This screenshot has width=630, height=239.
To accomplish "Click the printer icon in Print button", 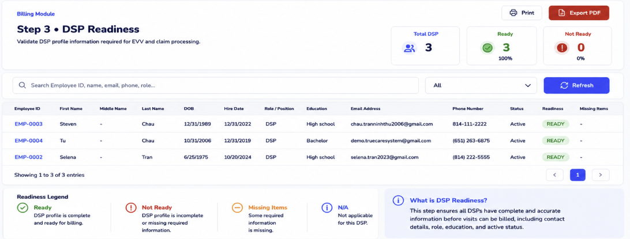I will coord(513,13).
